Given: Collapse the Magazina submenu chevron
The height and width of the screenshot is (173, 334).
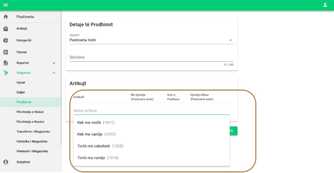Looking at the screenshot, I should (x=54, y=73).
